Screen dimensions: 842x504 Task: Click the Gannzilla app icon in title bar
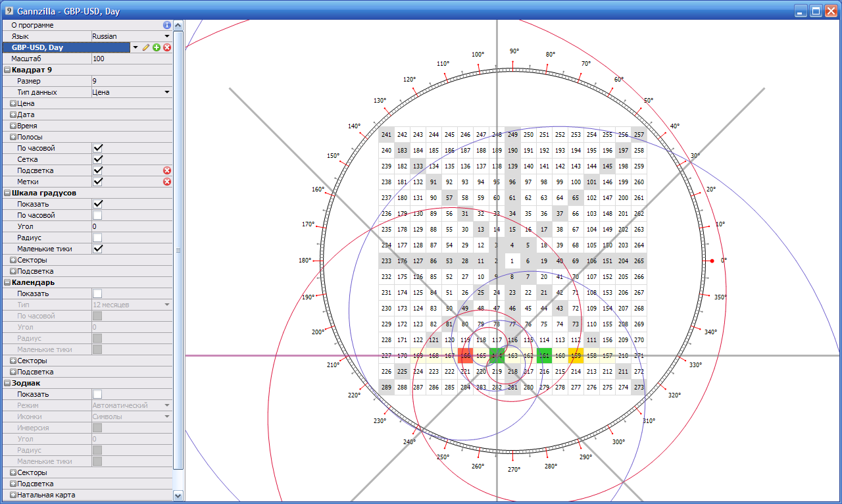click(9, 11)
